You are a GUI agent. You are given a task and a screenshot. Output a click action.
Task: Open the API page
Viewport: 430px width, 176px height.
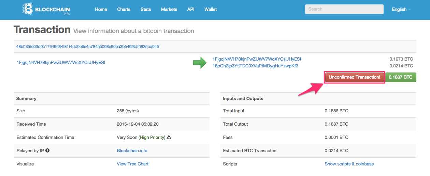(x=191, y=10)
